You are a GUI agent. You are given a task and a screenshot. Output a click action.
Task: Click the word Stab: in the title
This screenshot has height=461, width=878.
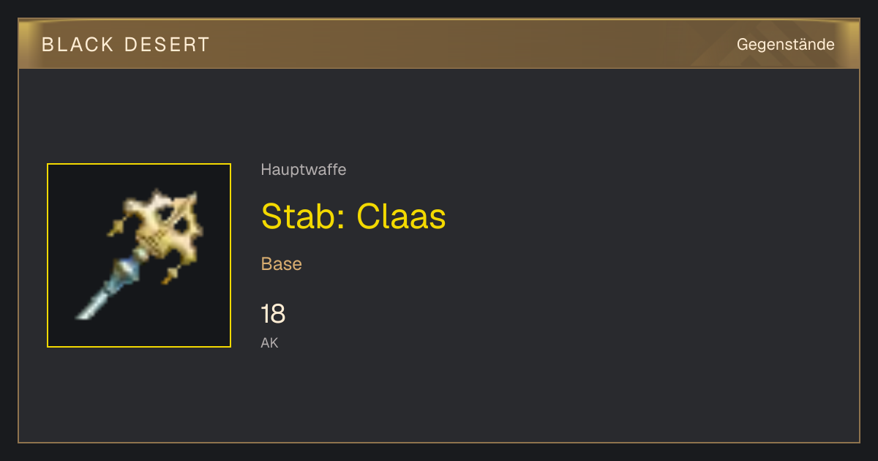304,216
